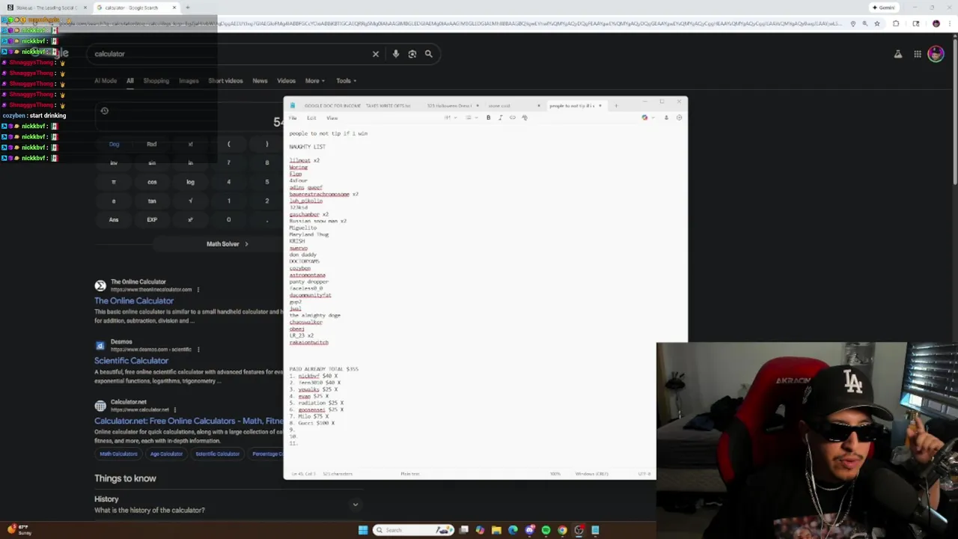The width and height of the screenshot is (958, 539).
Task: Click the Ans key on calculator
Action: [x=114, y=219]
